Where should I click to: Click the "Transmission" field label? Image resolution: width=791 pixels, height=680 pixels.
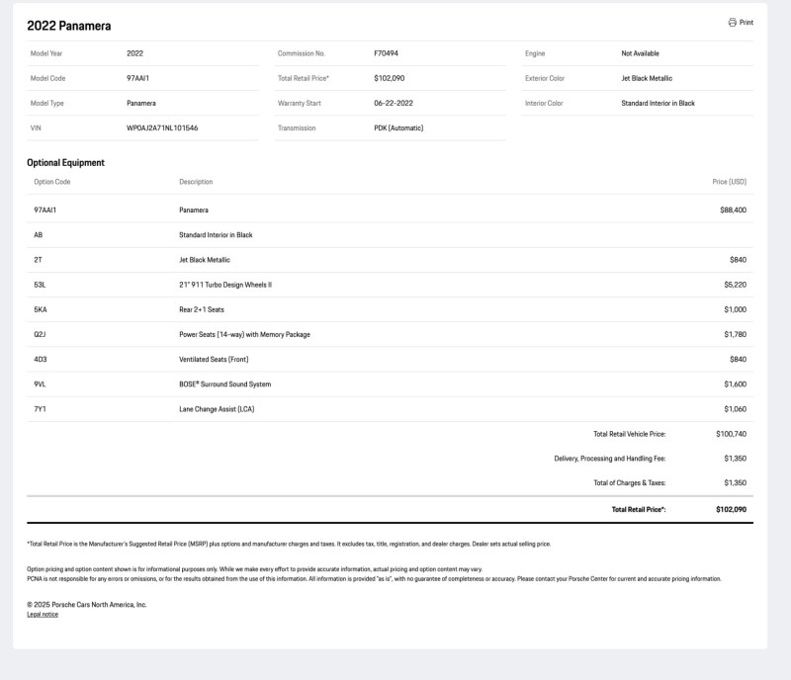(297, 128)
